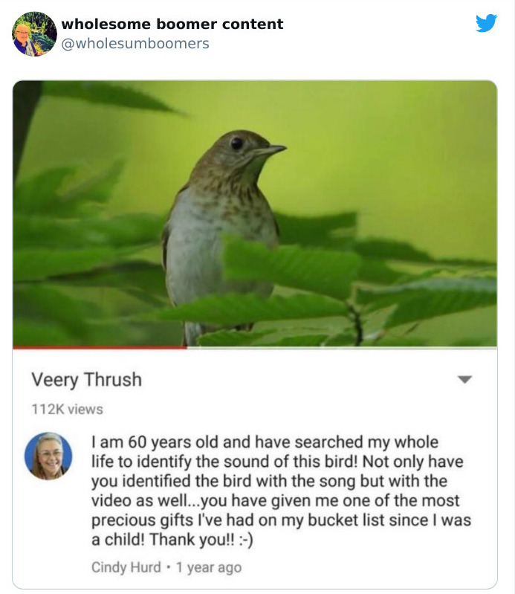Click 'precious gifts' line of the comment

[x=281, y=520]
